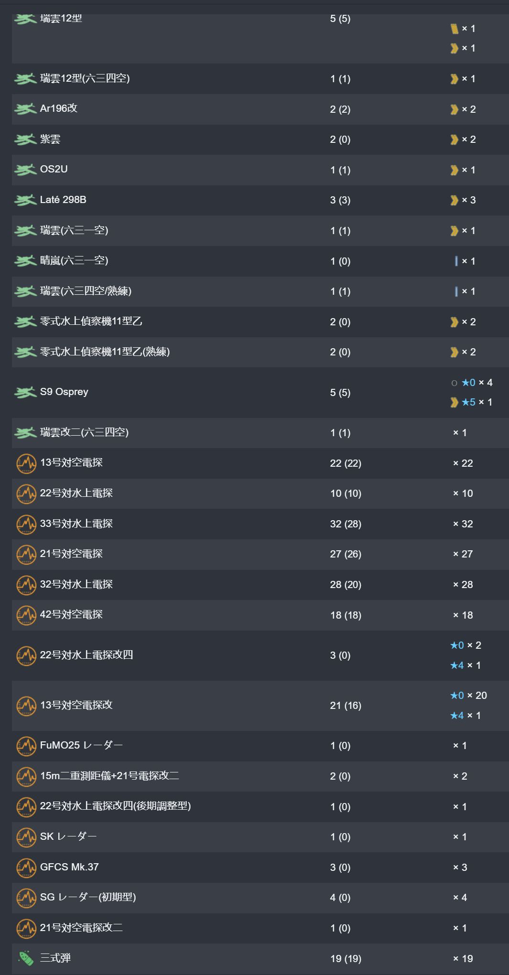
Task: Click the radar icon beside 13号対空電探
Action: [26, 463]
